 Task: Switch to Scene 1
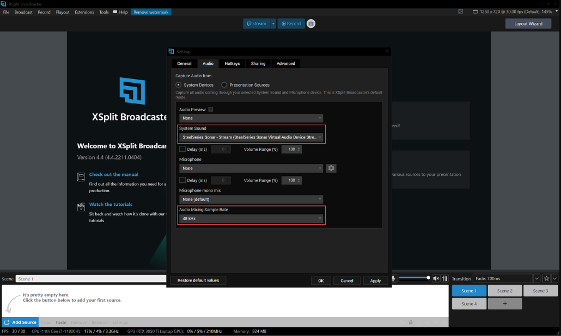pos(469,291)
